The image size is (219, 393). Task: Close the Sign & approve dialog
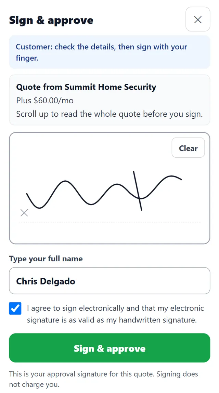click(x=198, y=19)
